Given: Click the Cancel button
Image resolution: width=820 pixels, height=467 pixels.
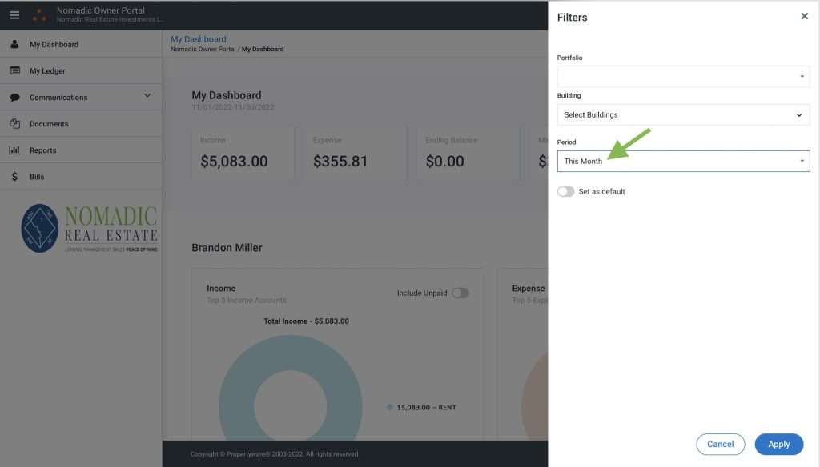Looking at the screenshot, I should pos(720,445).
